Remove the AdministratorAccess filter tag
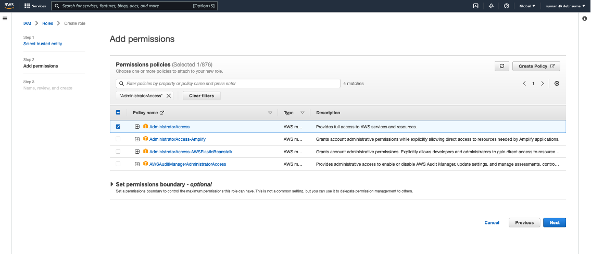 [x=169, y=96]
